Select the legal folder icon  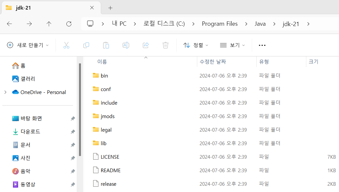(96, 130)
